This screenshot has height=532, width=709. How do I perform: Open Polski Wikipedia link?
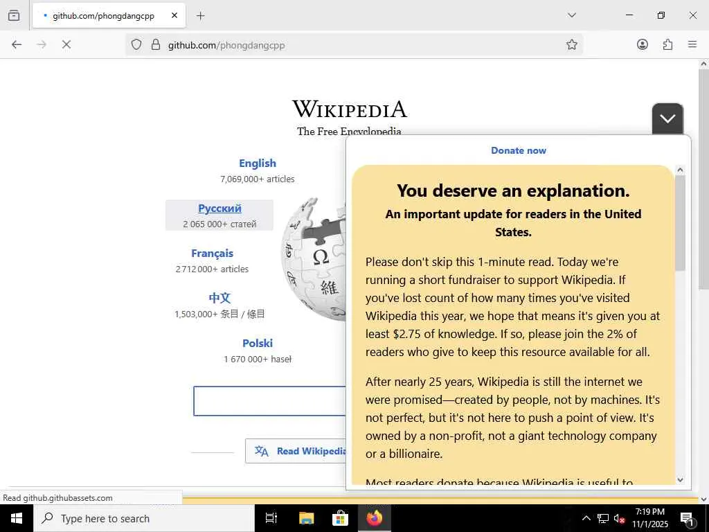[258, 343]
